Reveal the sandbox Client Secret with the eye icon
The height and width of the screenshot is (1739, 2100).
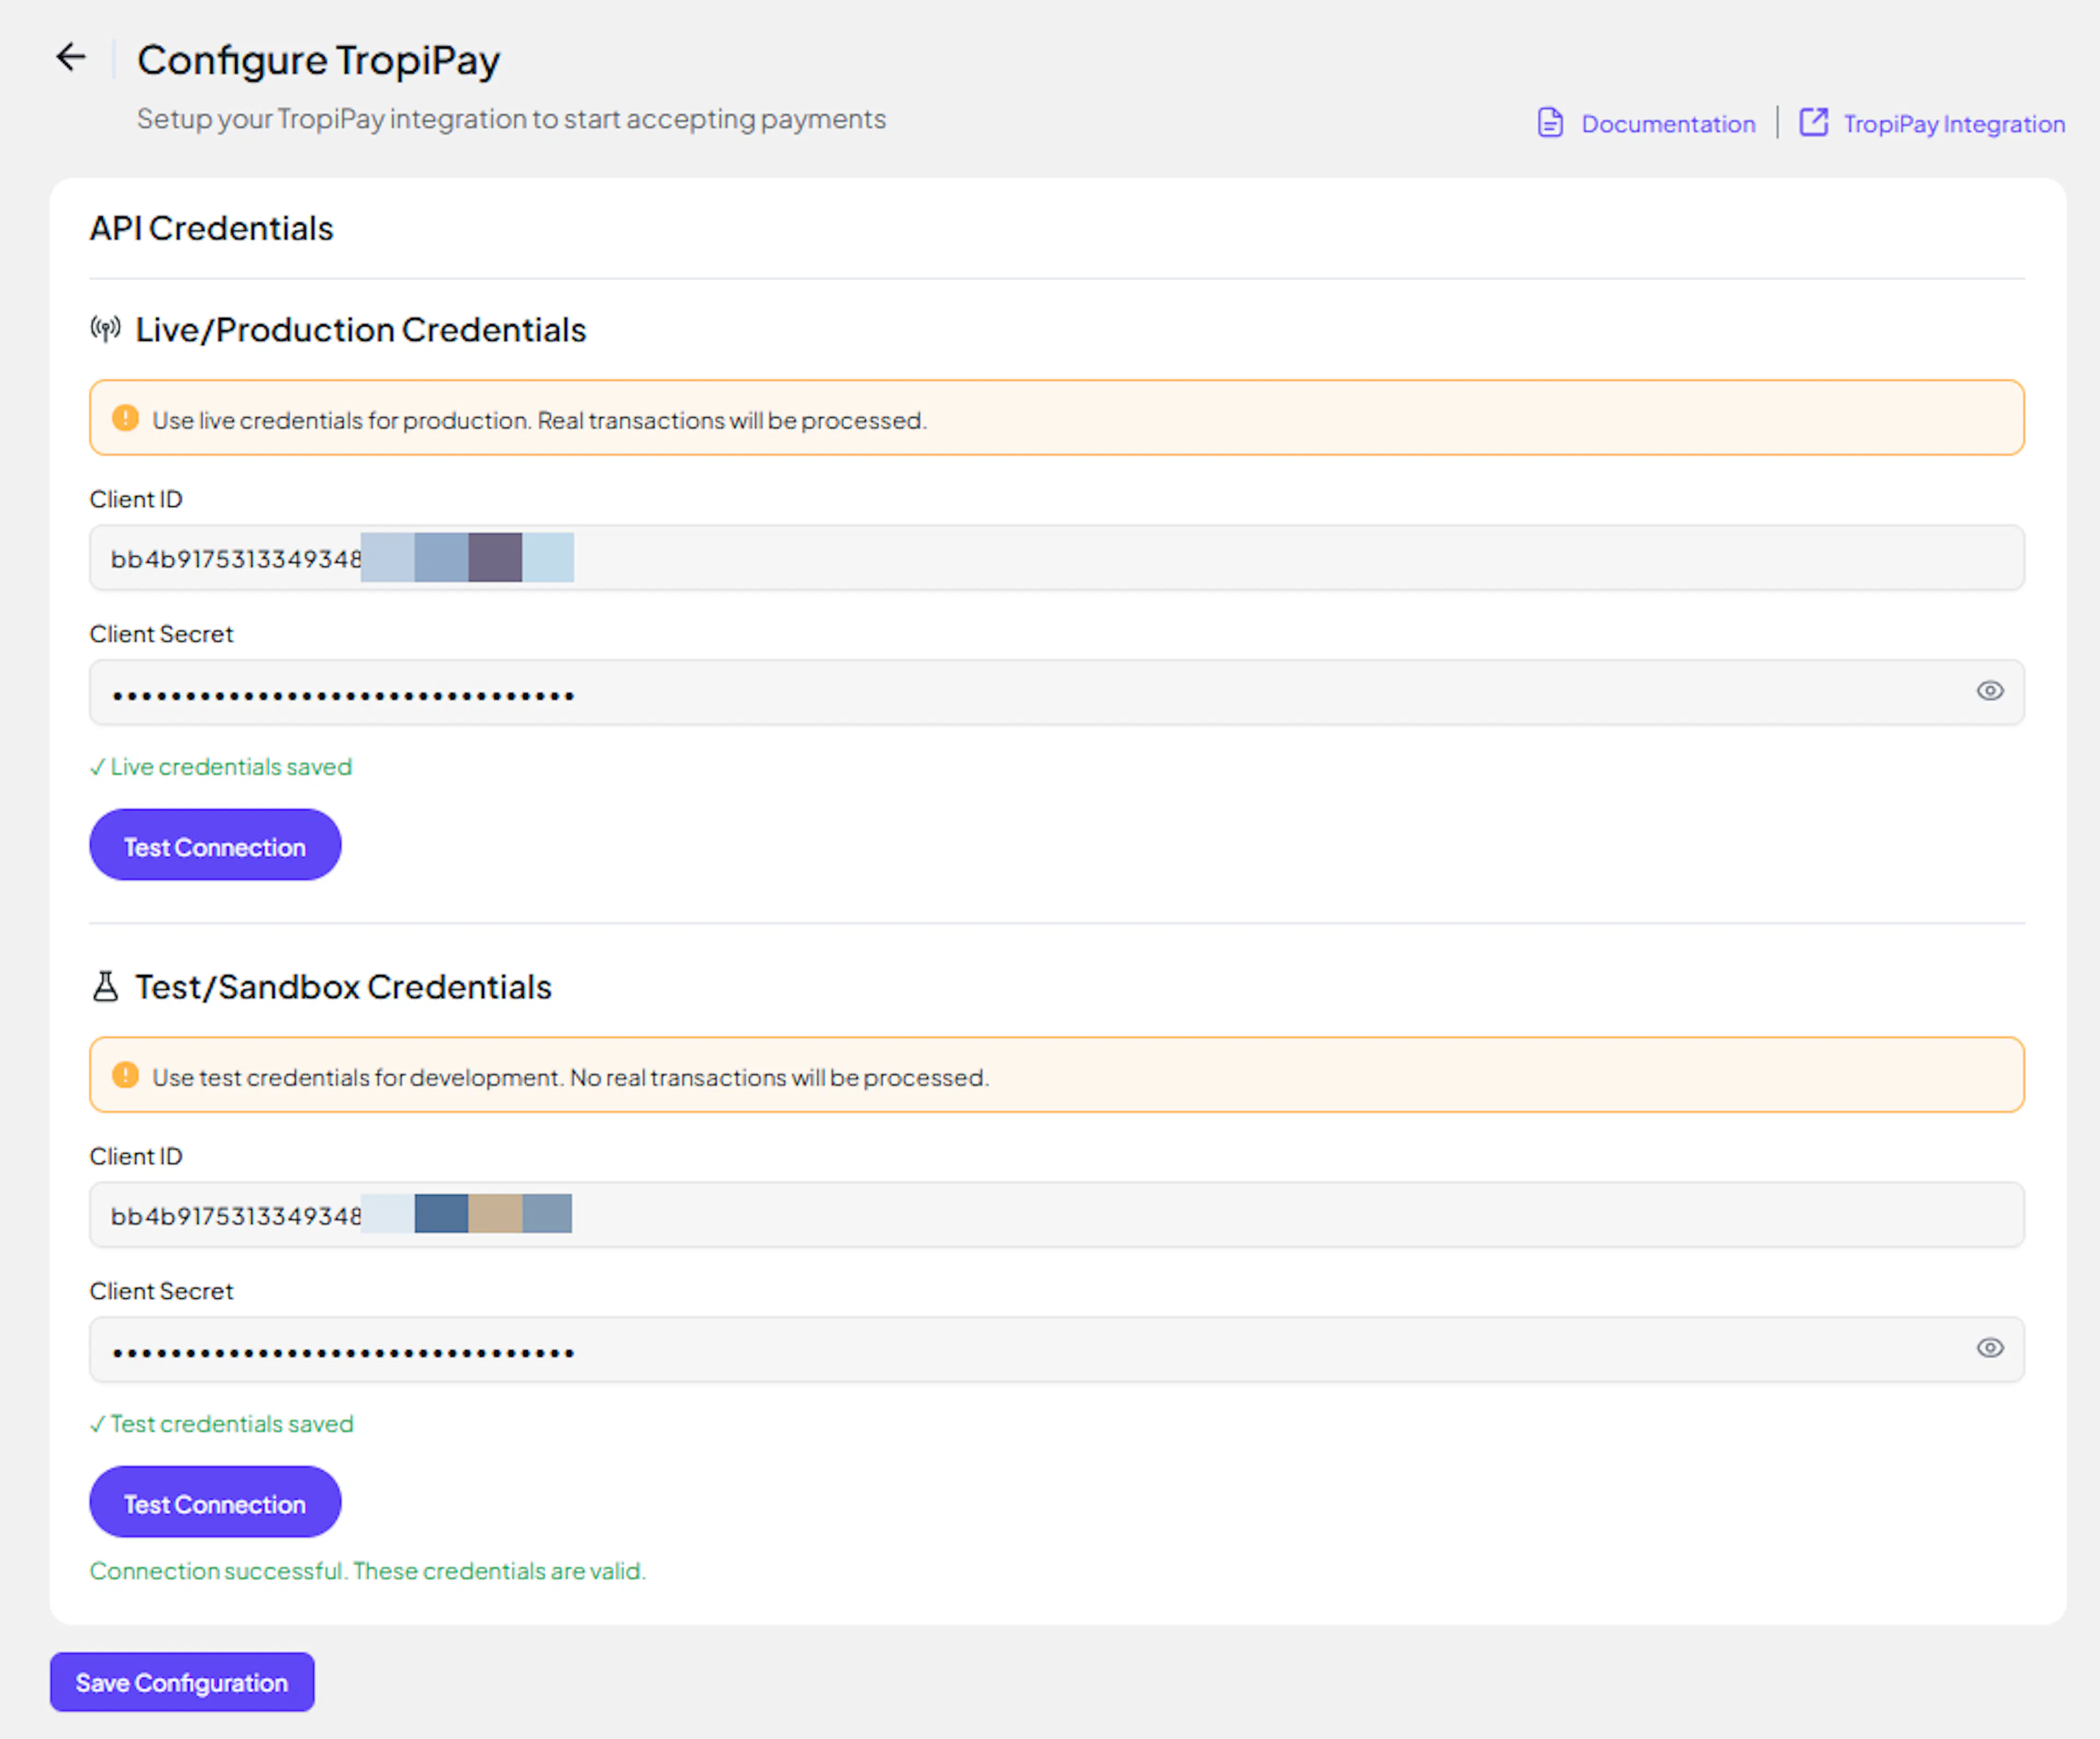coord(1989,1348)
